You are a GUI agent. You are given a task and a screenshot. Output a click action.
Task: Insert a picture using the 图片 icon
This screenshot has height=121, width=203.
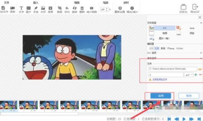(29, 8)
